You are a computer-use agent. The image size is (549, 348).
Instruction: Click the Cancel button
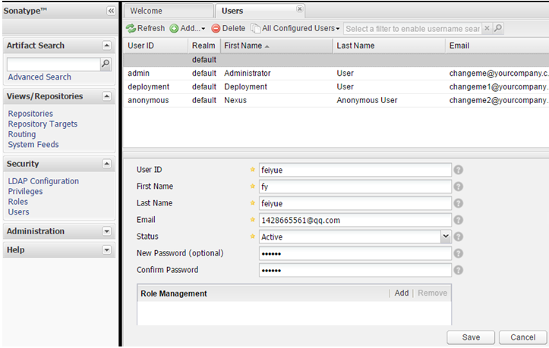(522, 337)
